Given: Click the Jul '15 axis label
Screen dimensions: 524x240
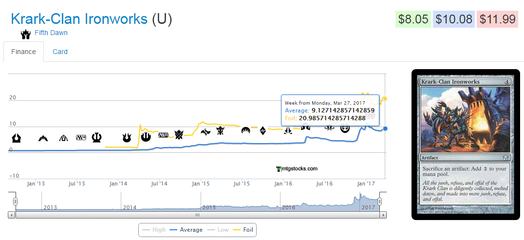Looking at the screenshot, I should (241, 184).
